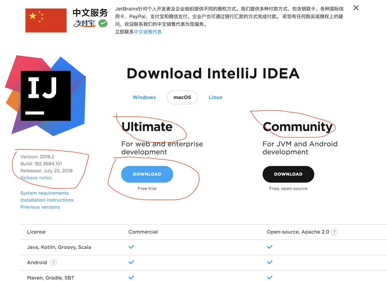Click the 'Released: July 25, 2018' text

(x=46, y=171)
